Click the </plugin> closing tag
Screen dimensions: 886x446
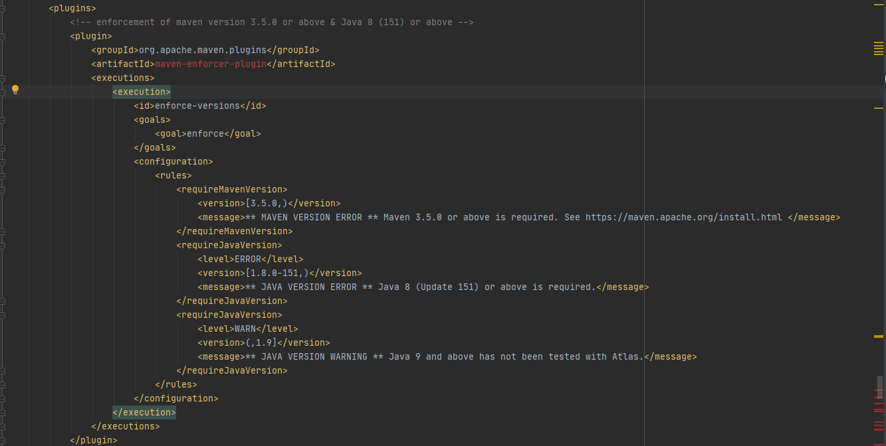94,440
